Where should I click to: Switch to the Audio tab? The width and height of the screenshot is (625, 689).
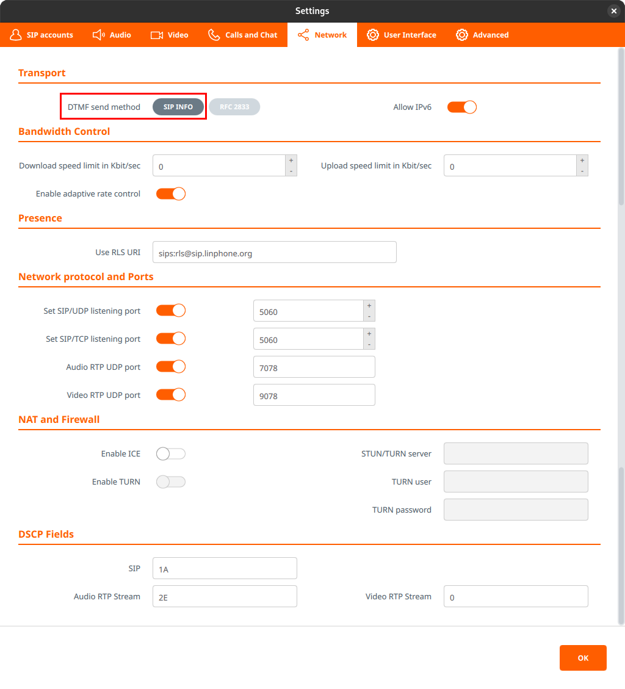112,35
